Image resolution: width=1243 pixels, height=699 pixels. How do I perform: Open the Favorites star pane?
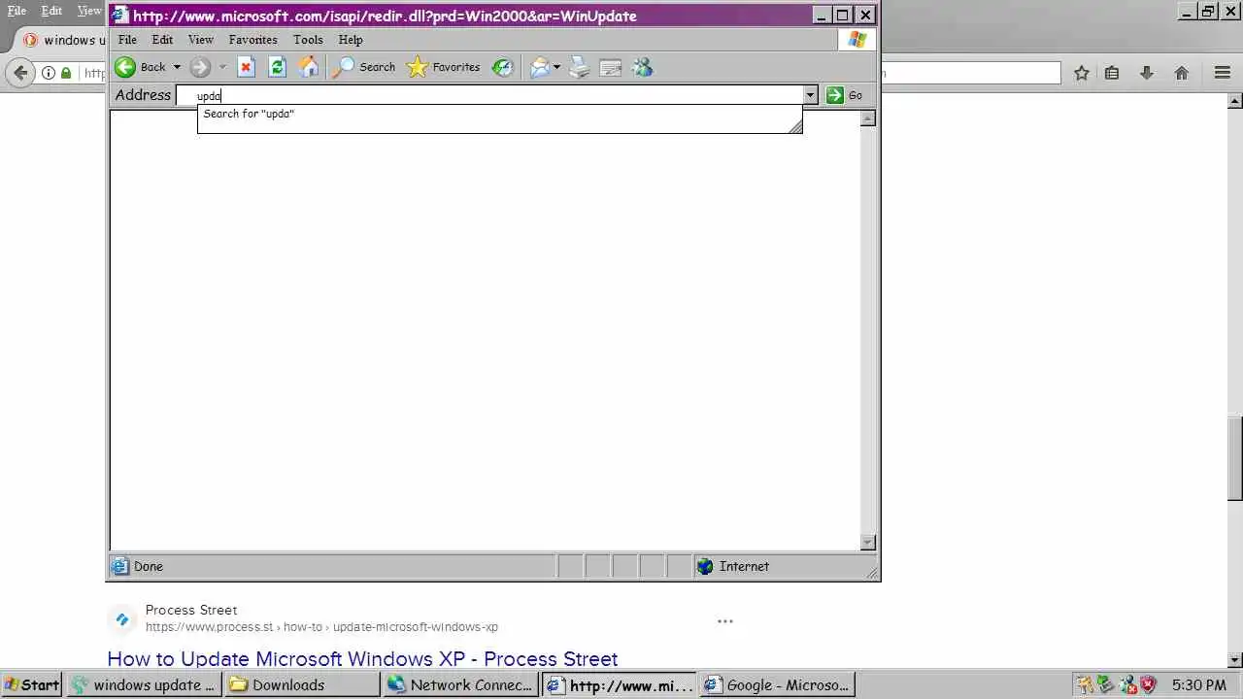[x=444, y=67]
